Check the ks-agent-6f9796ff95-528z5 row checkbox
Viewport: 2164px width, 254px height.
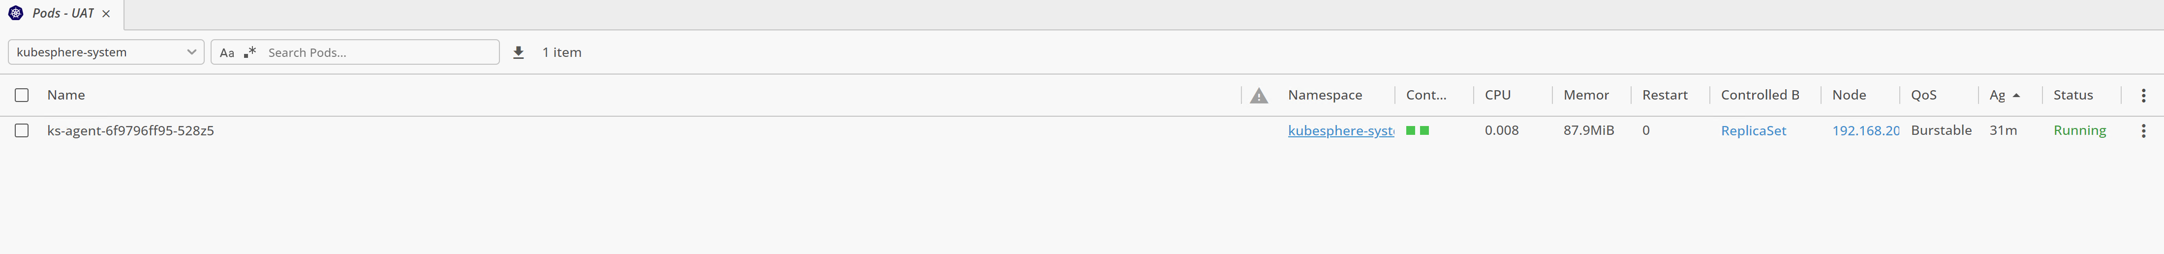coord(22,131)
